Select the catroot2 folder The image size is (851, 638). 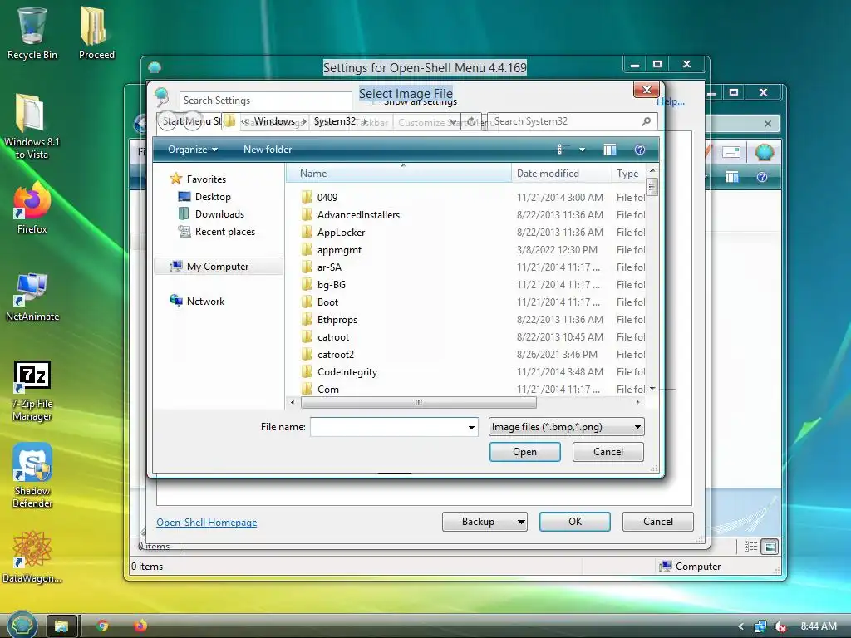click(x=336, y=354)
